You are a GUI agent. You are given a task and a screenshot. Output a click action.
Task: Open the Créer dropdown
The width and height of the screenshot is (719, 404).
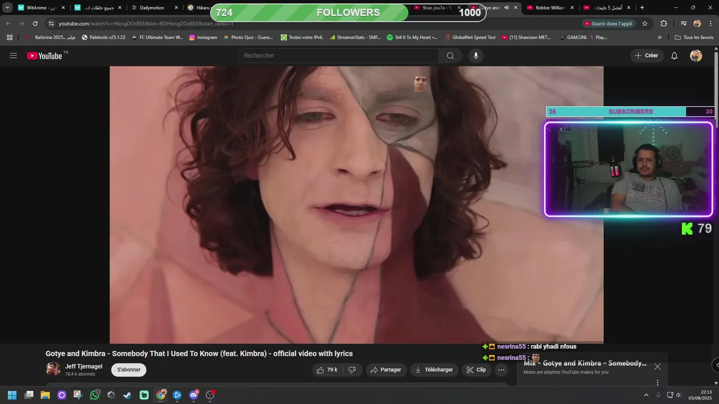[x=646, y=56]
